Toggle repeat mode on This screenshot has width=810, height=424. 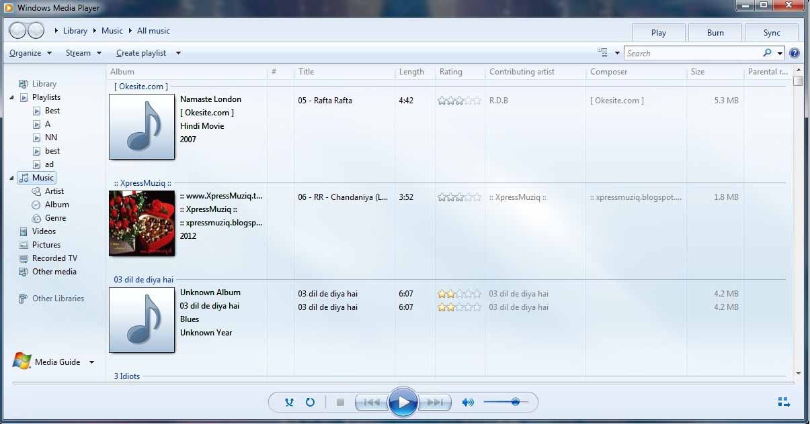click(310, 403)
